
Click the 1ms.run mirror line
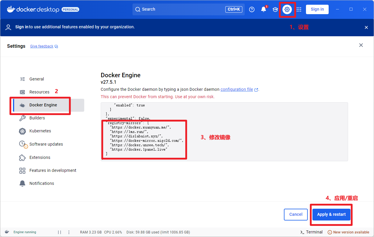[129, 132]
